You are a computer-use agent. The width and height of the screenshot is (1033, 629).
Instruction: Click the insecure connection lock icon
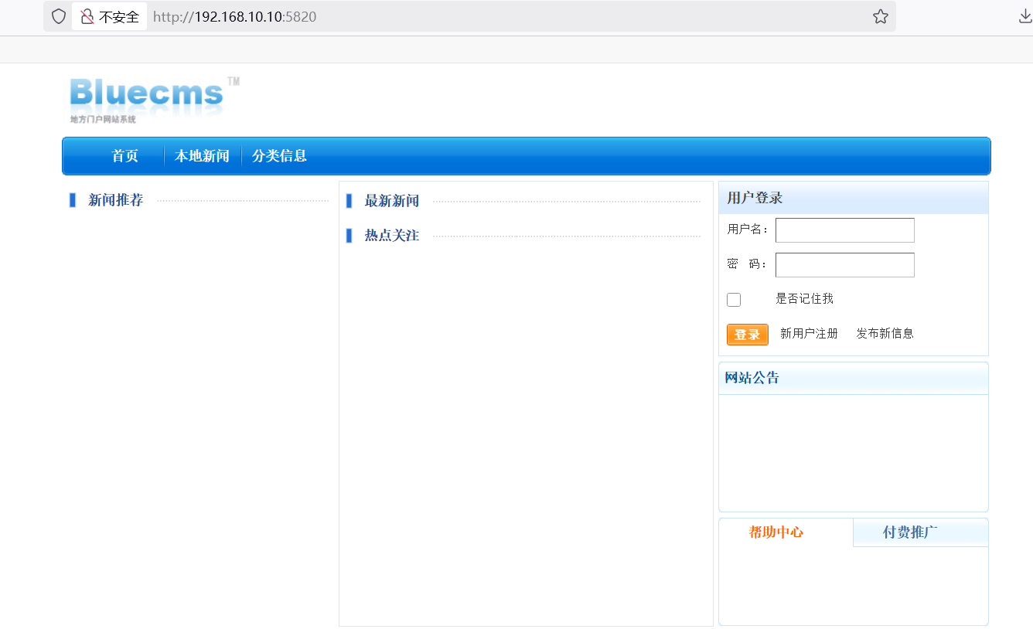(x=87, y=16)
